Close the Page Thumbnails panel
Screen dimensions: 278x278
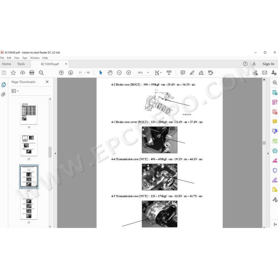[47, 82]
